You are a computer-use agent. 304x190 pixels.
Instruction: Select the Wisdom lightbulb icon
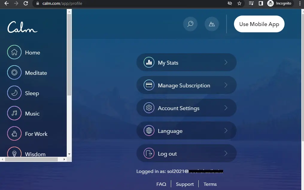[14, 152]
